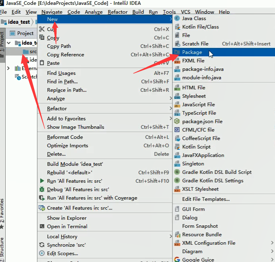Expand the Local History submenu arrow
Screen dimensions: 275x262
click(170, 236)
